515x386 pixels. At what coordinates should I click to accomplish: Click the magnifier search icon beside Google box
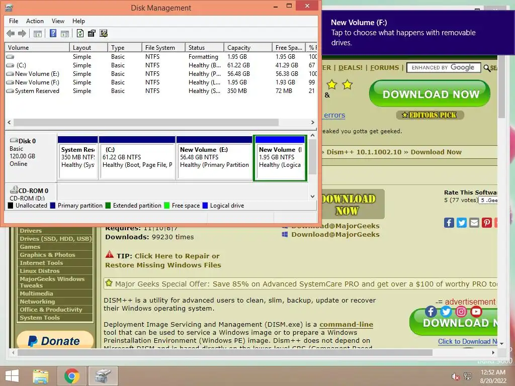pyautogui.click(x=487, y=68)
